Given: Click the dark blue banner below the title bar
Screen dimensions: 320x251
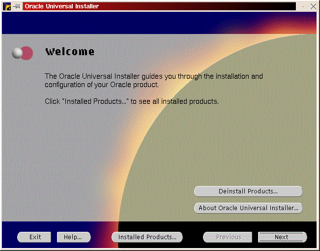Looking at the screenshot, I should point(98,23).
